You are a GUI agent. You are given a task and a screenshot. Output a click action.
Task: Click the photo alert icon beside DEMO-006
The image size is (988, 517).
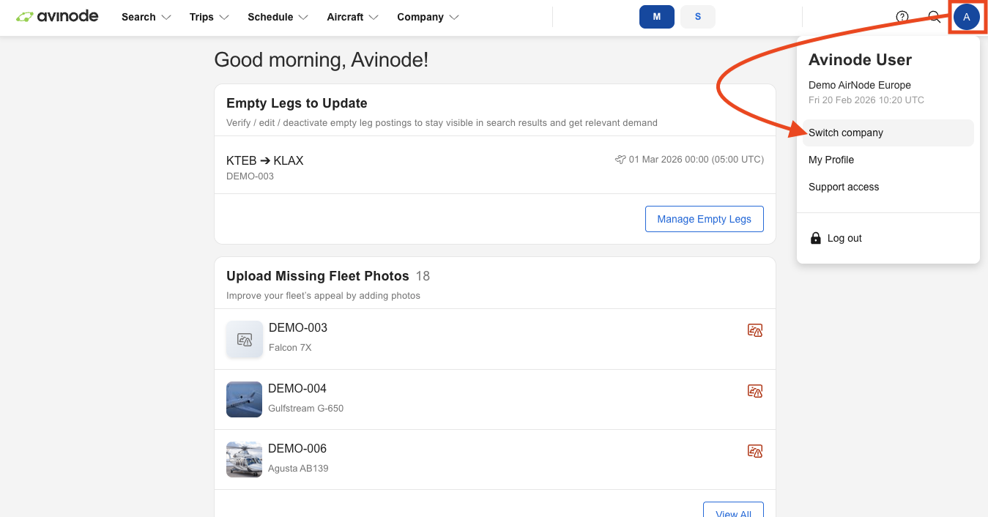755,450
